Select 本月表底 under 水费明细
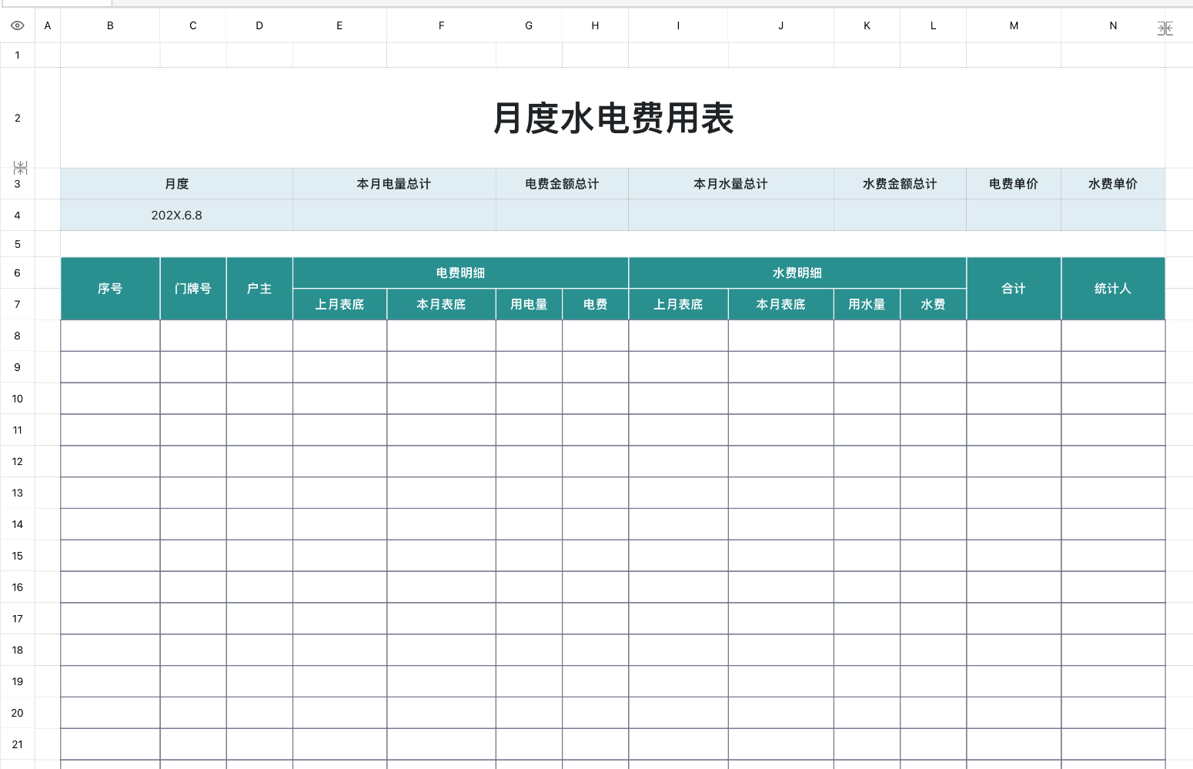Image resolution: width=1193 pixels, height=769 pixels. pyautogui.click(x=780, y=304)
